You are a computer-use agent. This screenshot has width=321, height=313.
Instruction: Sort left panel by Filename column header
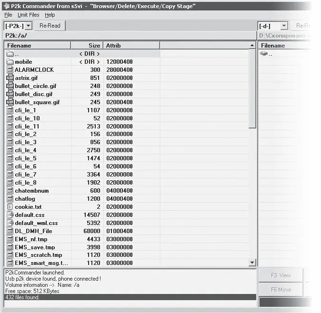(x=38, y=45)
